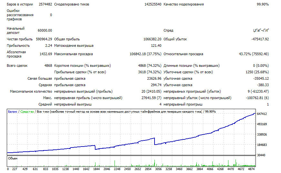Click the 4874 trade number on x-axis
Viewport: 281px width, 173px height.
pyautogui.click(x=251, y=169)
